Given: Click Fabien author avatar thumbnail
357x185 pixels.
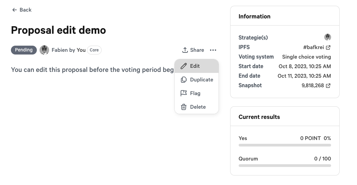Looking at the screenshot, I should (x=44, y=50).
